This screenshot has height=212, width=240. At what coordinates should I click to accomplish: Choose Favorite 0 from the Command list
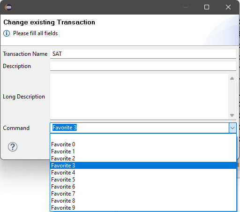click(143, 144)
